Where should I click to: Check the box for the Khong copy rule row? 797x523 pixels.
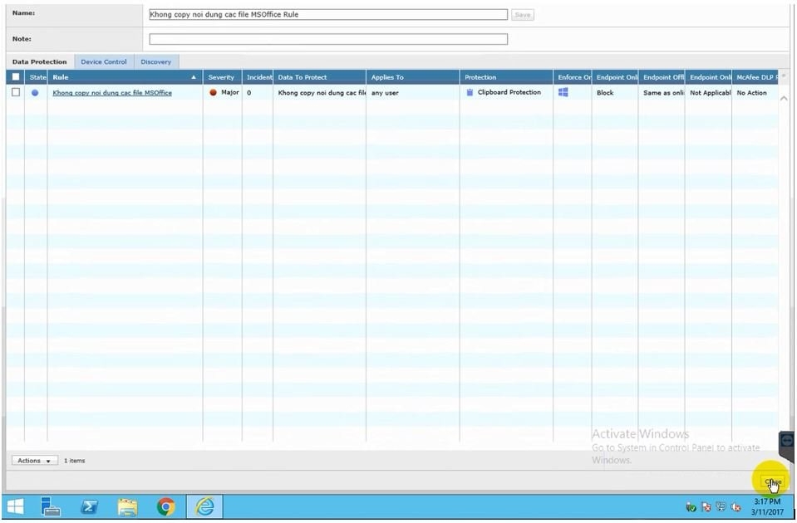(x=16, y=93)
